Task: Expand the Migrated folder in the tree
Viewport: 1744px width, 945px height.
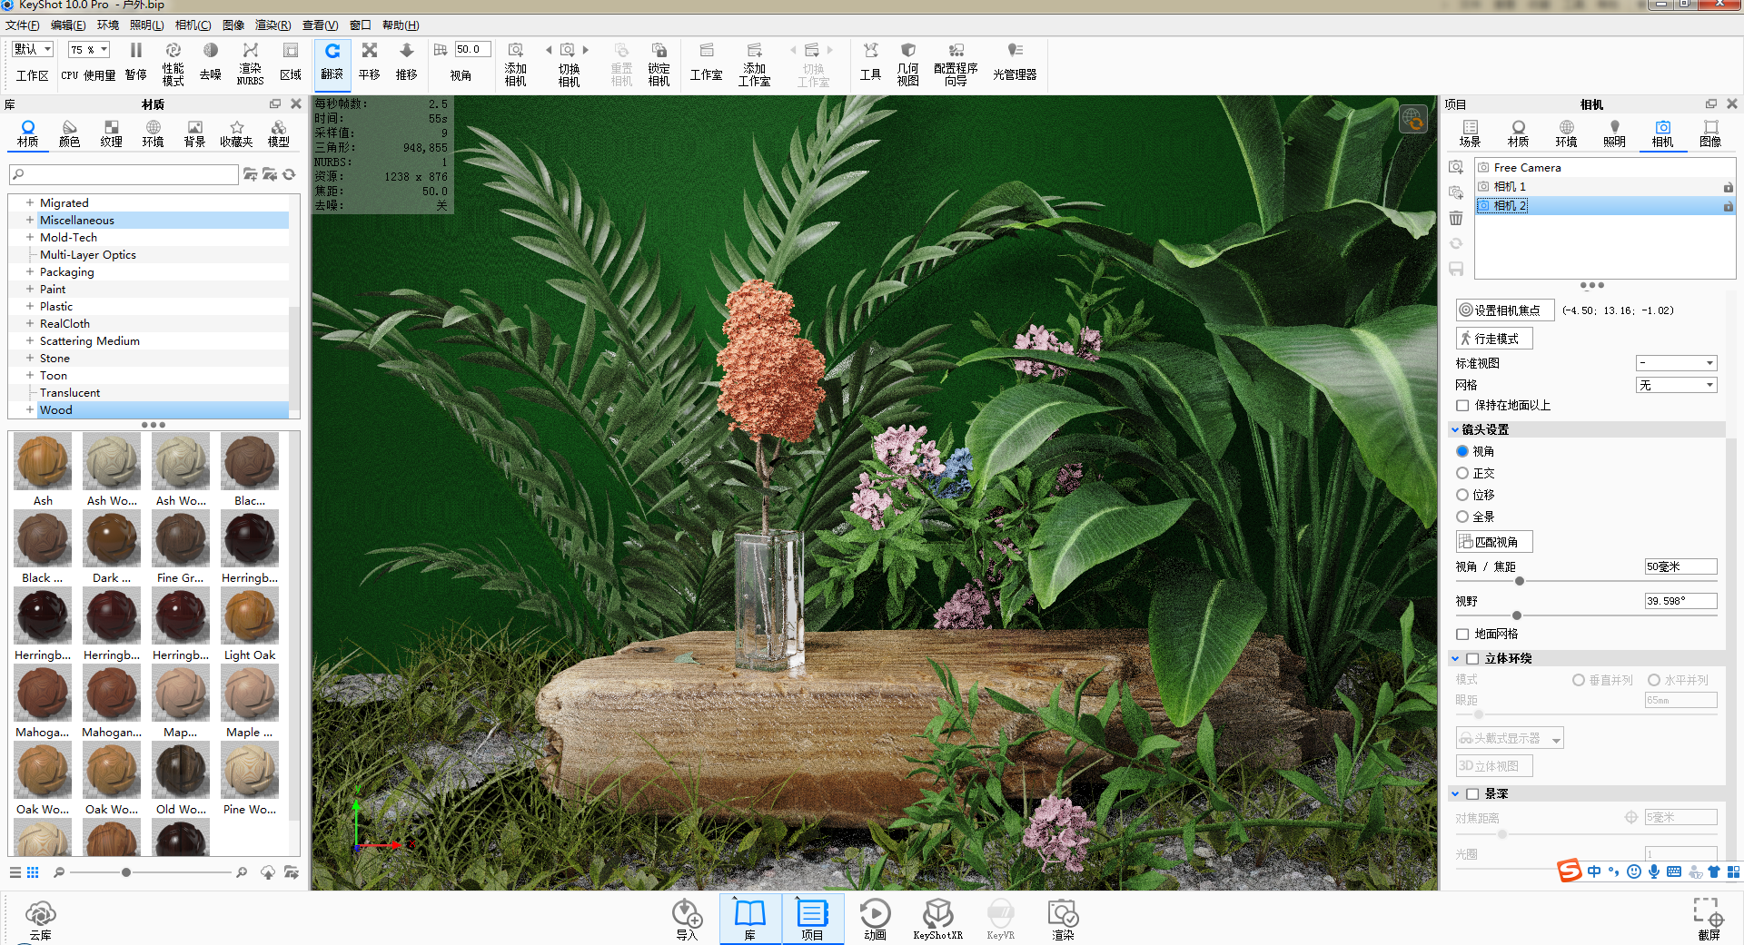Action: tap(30, 203)
